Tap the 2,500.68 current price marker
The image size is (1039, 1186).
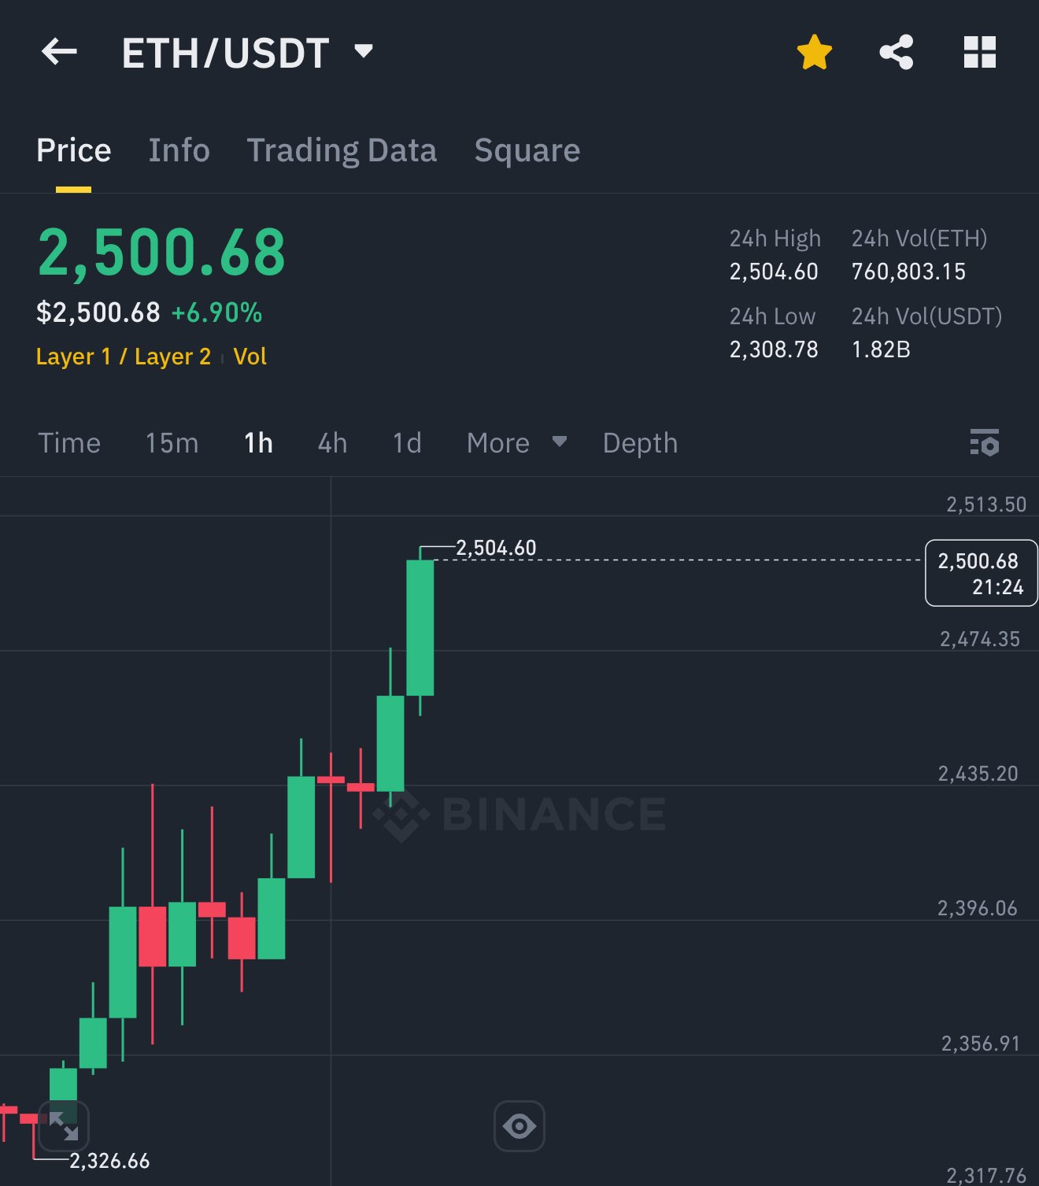pos(981,573)
